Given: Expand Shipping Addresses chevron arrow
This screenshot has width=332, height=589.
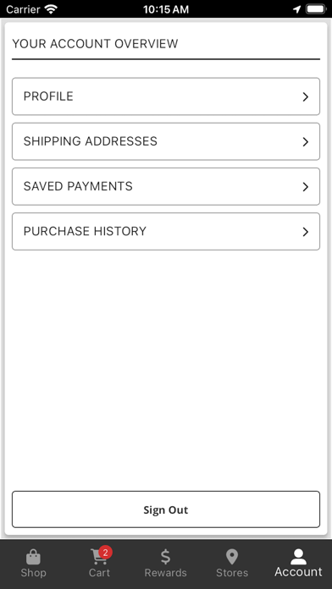Looking at the screenshot, I should [306, 142].
